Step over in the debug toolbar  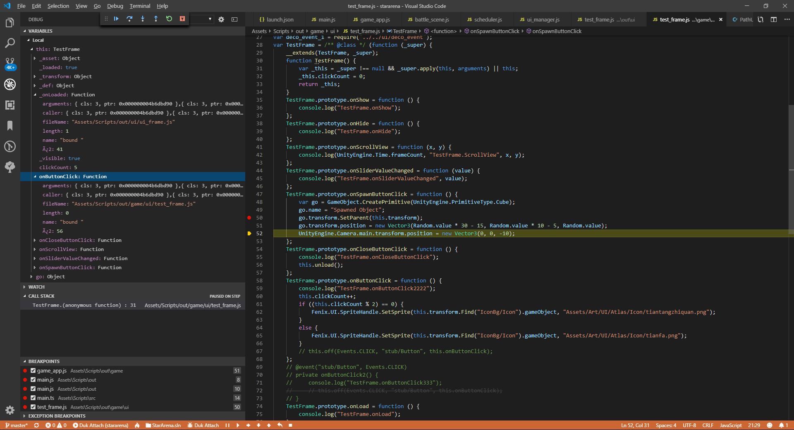tap(129, 19)
